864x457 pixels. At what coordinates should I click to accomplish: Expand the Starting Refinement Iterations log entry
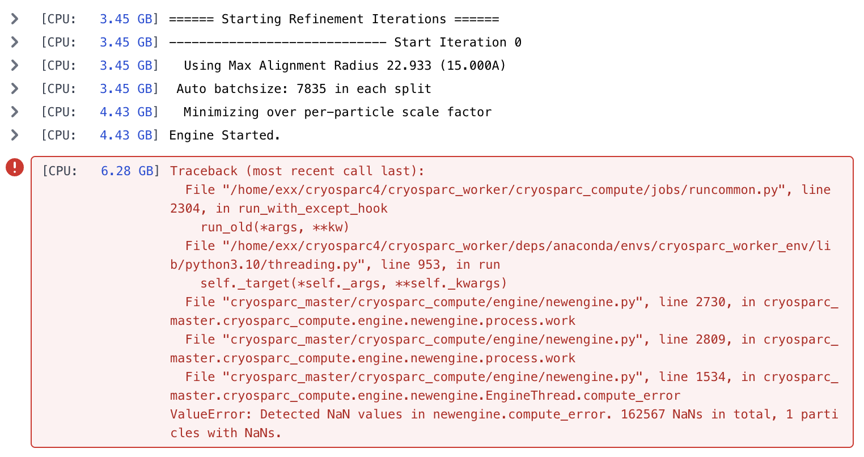pyautogui.click(x=15, y=19)
